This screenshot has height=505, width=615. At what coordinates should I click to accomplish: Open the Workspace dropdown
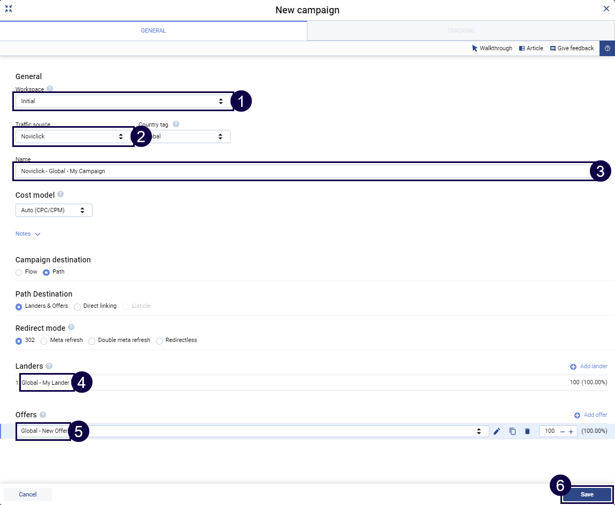tap(122, 101)
